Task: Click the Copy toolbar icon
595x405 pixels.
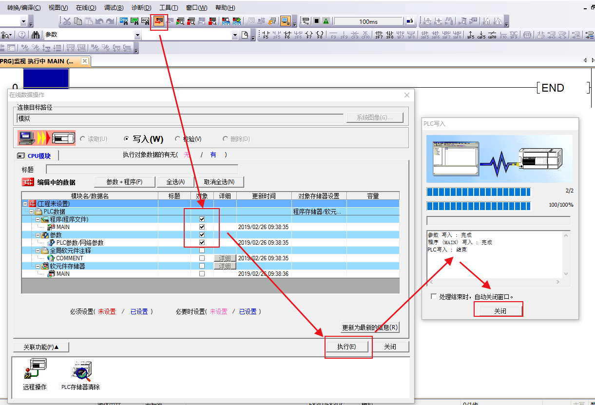Action: 78,21
